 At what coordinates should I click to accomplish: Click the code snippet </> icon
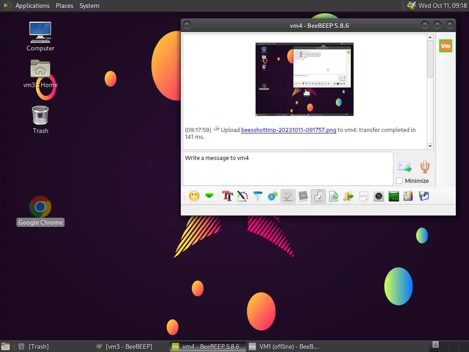click(x=363, y=196)
